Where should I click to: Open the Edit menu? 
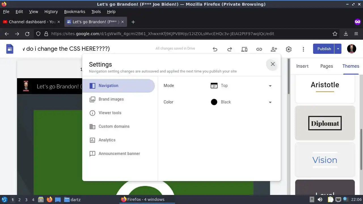coord(19,12)
